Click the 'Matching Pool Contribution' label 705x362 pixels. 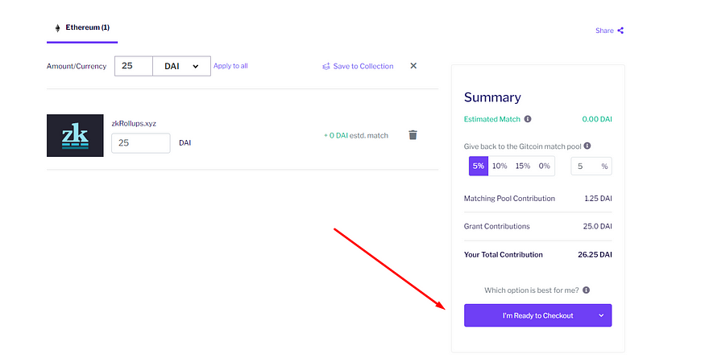[509, 199]
